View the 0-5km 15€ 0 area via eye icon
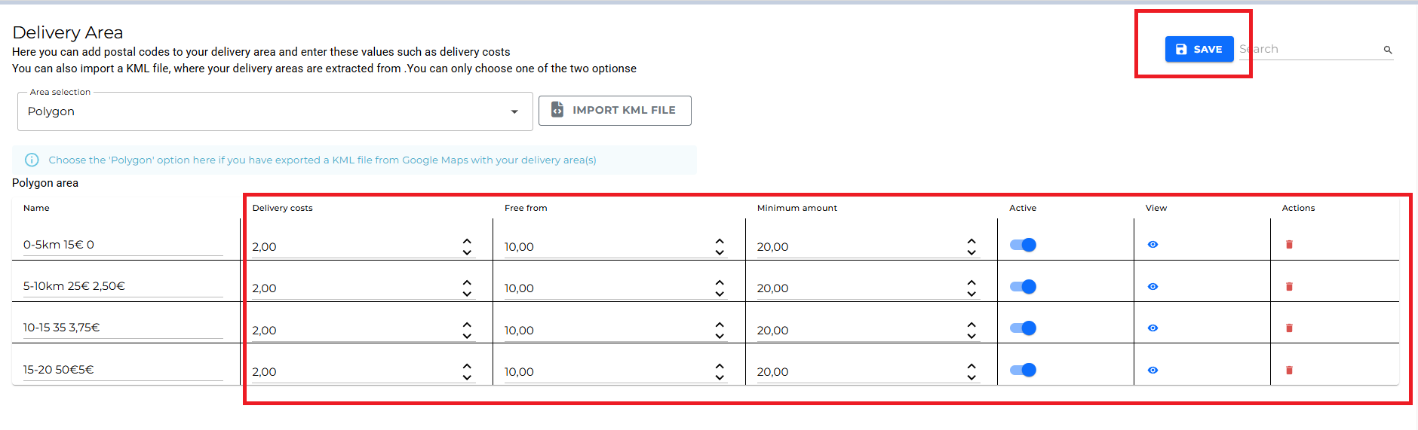The image size is (1418, 430). click(x=1153, y=245)
